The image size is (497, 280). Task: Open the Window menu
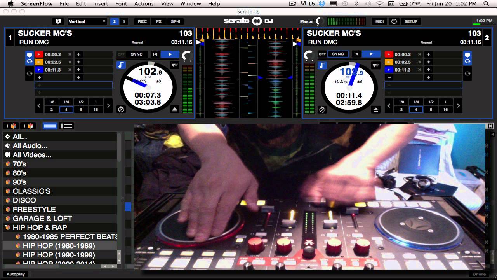click(191, 3)
